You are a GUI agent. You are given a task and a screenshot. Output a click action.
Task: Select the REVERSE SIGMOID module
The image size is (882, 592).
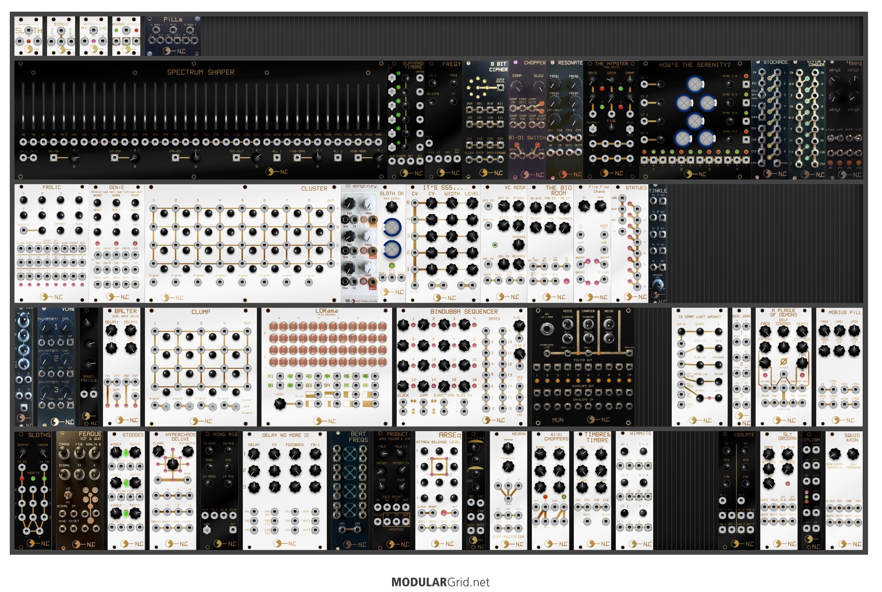pos(126,36)
